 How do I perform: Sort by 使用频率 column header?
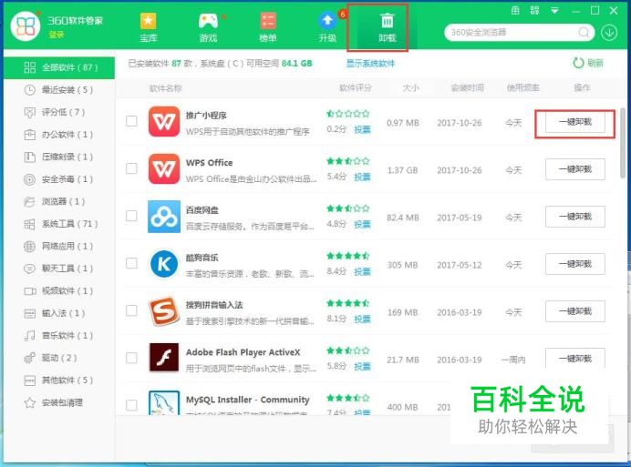click(x=522, y=87)
